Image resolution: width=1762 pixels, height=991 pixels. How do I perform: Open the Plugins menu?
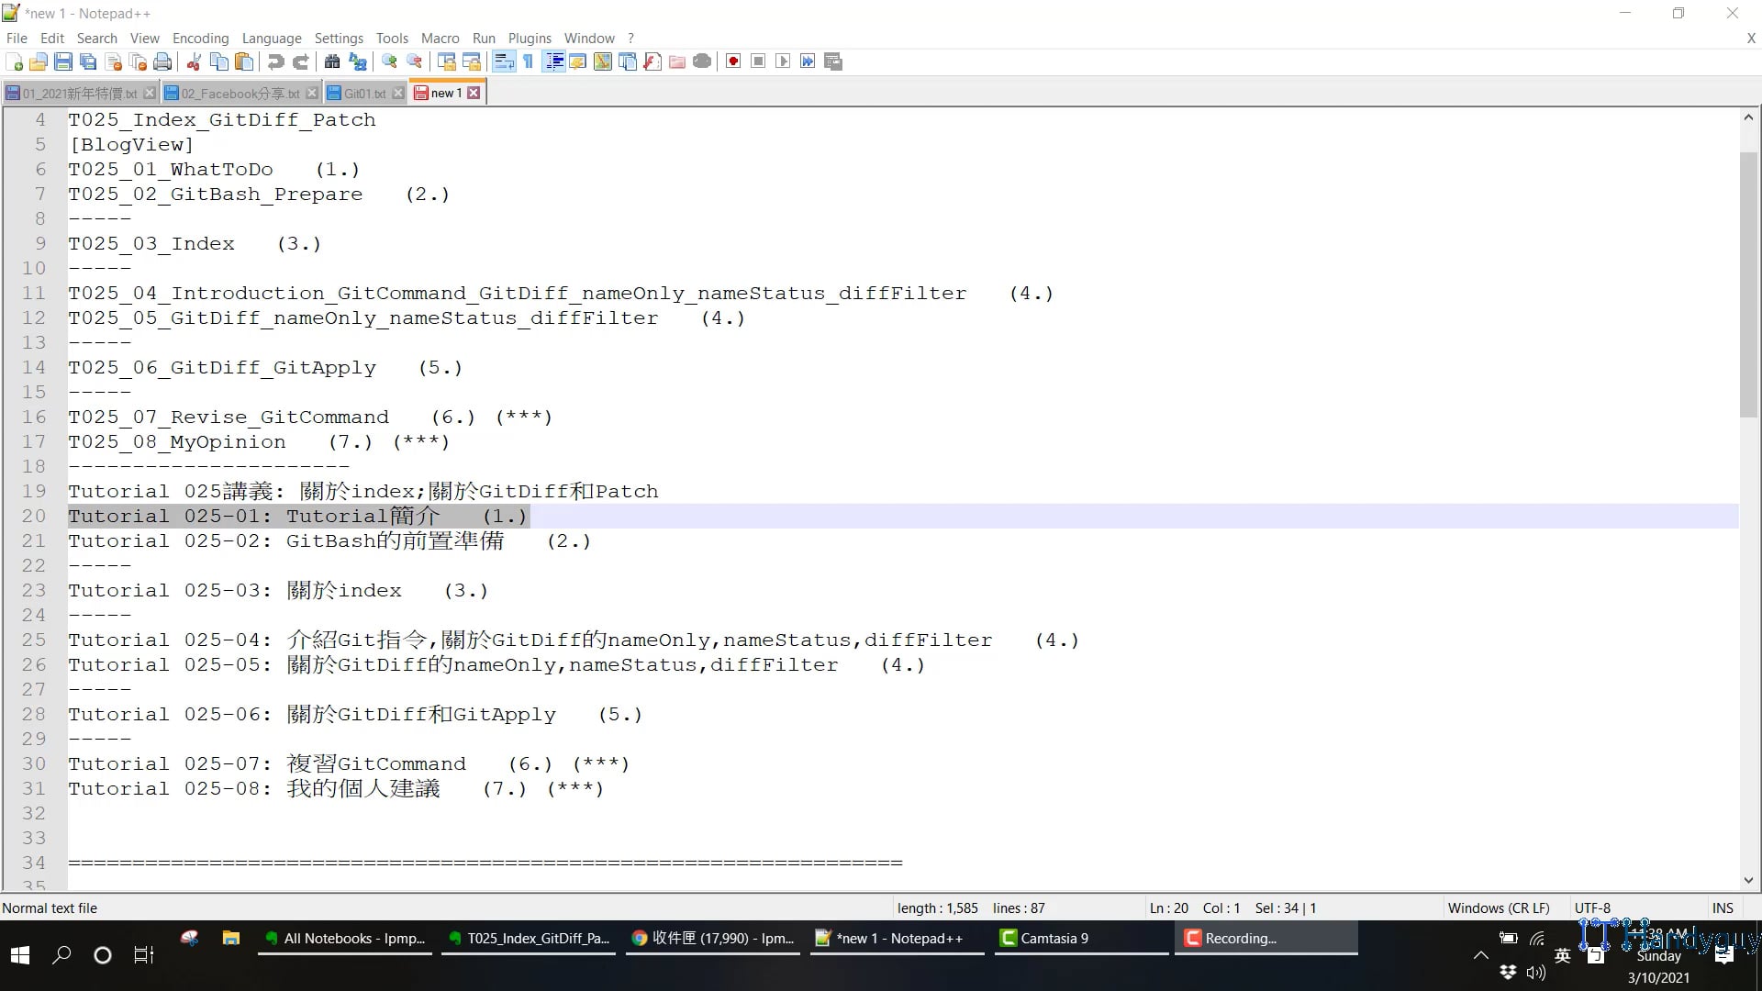530,38
